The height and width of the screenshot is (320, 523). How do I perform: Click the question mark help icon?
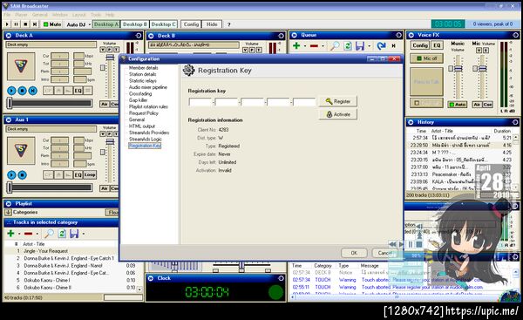tap(228, 24)
